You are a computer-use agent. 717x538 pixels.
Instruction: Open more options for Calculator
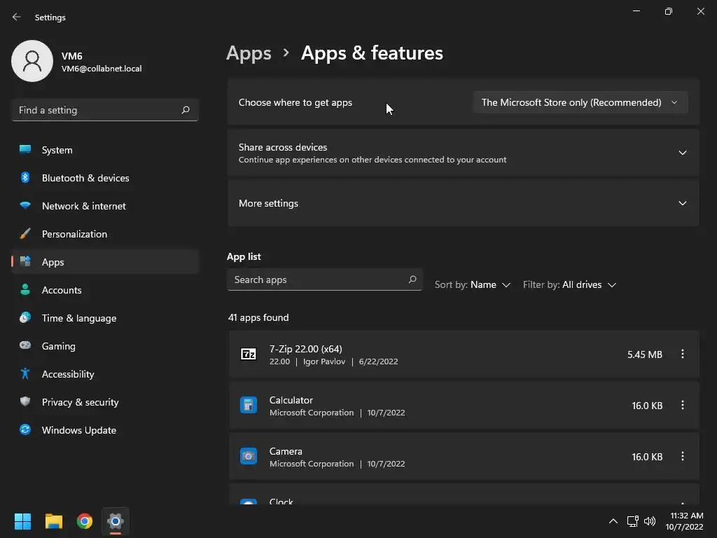[683, 406]
